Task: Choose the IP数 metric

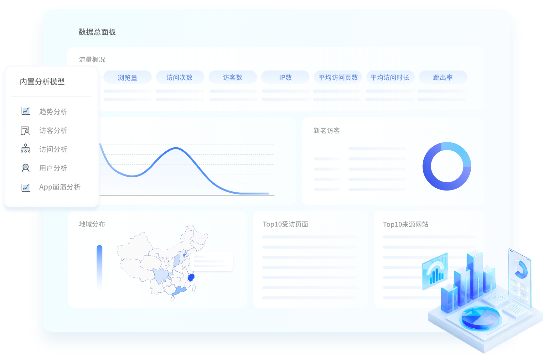Action: click(285, 77)
